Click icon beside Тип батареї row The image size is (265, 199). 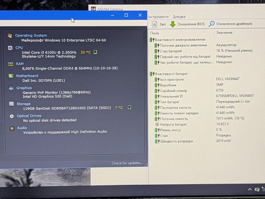(157, 102)
